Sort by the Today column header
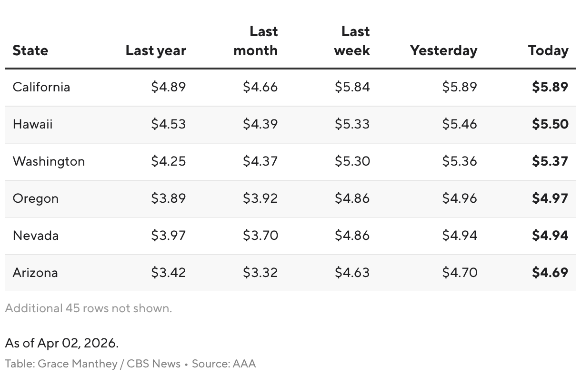 [548, 50]
